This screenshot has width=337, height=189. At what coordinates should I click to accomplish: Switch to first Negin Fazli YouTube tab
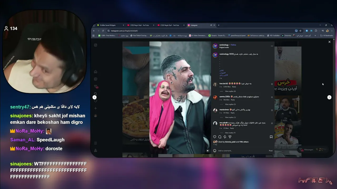(140, 25)
